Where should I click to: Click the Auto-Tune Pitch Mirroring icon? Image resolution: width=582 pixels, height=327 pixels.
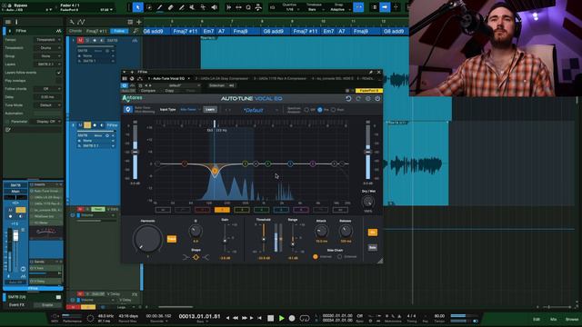(128, 109)
